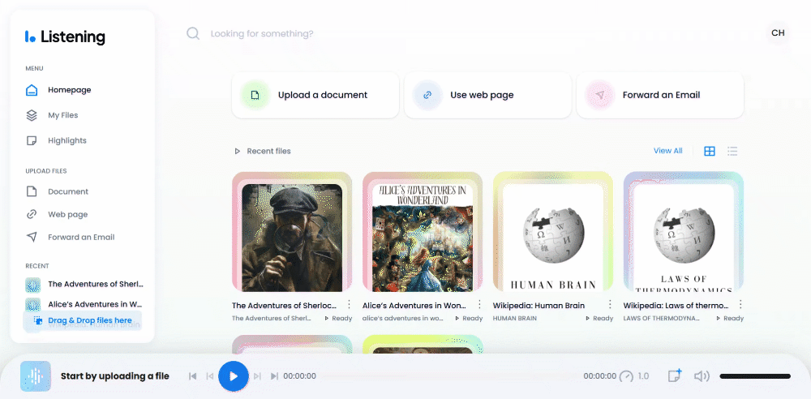Viewport: 811px width, 399px height.
Task: Click the player waveform artwork icon
Action: [x=35, y=376]
